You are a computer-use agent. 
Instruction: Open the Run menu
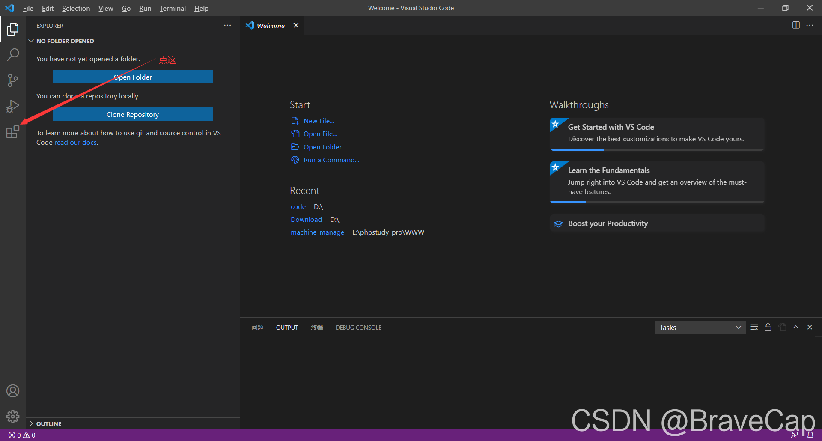point(145,8)
